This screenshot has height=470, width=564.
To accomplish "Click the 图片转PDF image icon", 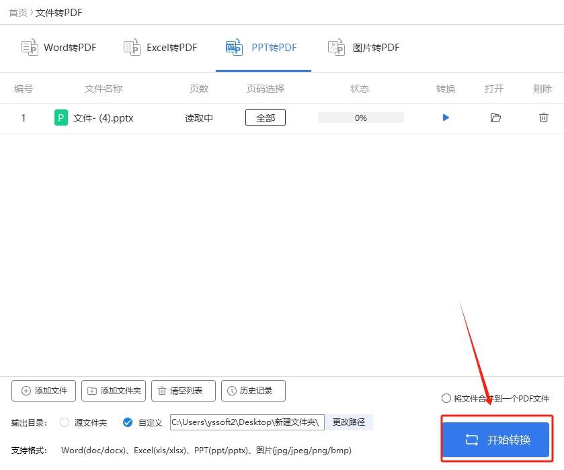I will point(336,47).
